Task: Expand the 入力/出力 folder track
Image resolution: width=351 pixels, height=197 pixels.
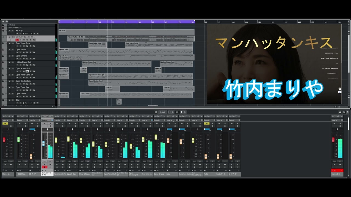Action: 3,25
